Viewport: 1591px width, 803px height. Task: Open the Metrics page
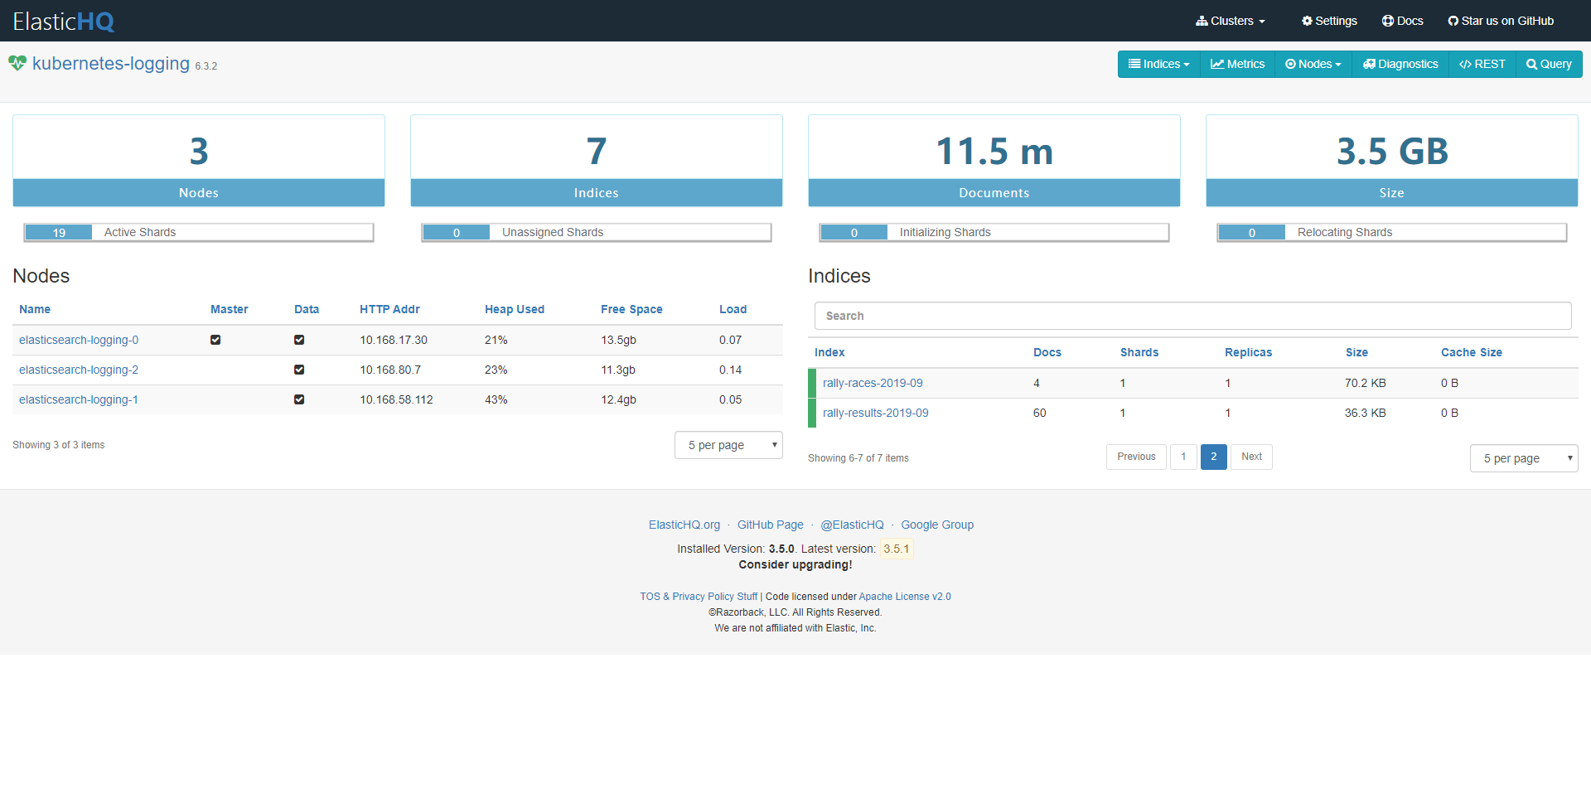click(x=1238, y=64)
